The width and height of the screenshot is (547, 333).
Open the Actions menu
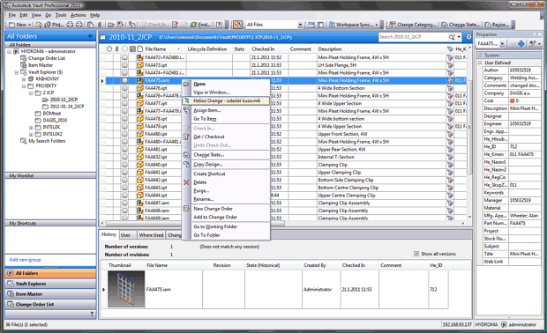(x=79, y=15)
